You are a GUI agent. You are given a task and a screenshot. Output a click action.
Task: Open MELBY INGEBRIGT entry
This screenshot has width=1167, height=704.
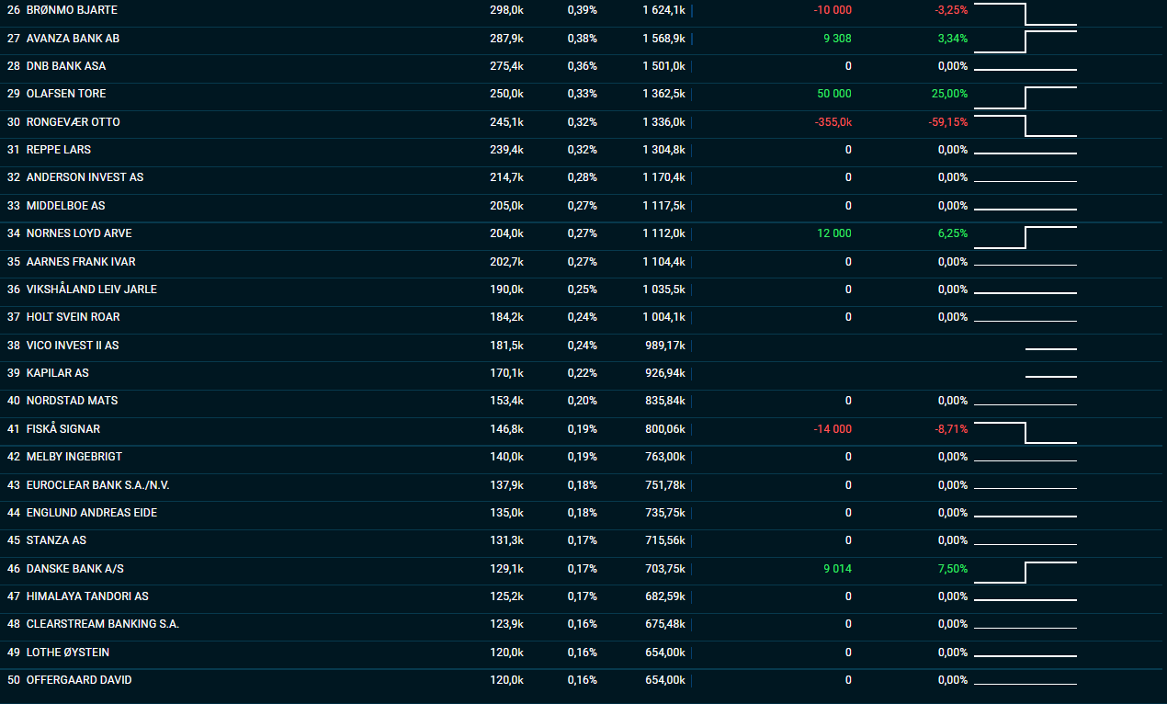coord(74,457)
